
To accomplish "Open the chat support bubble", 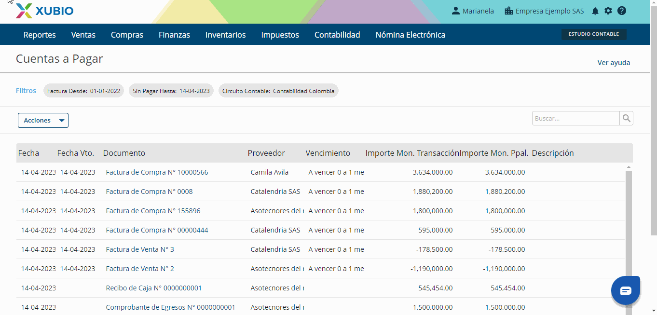I will point(626,290).
